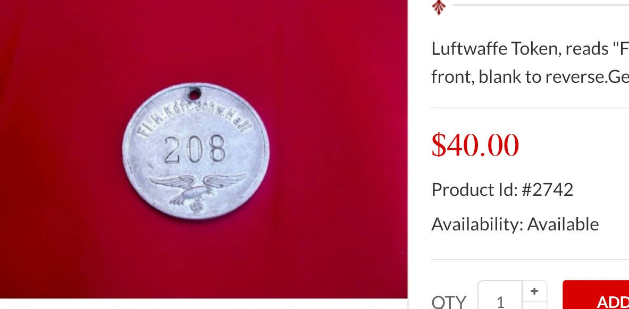Click the Product Id label

[x=474, y=190]
